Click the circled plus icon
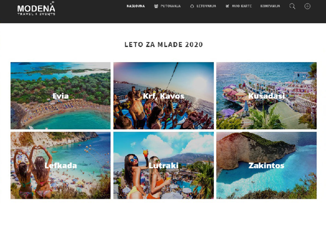Viewport: 326px width, 230px height. tap(307, 6)
